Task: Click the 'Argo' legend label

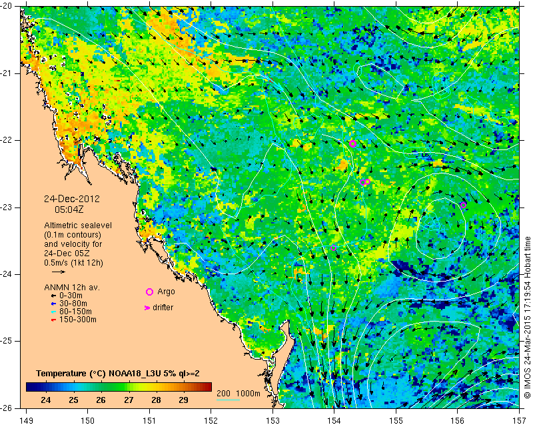Action: pos(166,292)
